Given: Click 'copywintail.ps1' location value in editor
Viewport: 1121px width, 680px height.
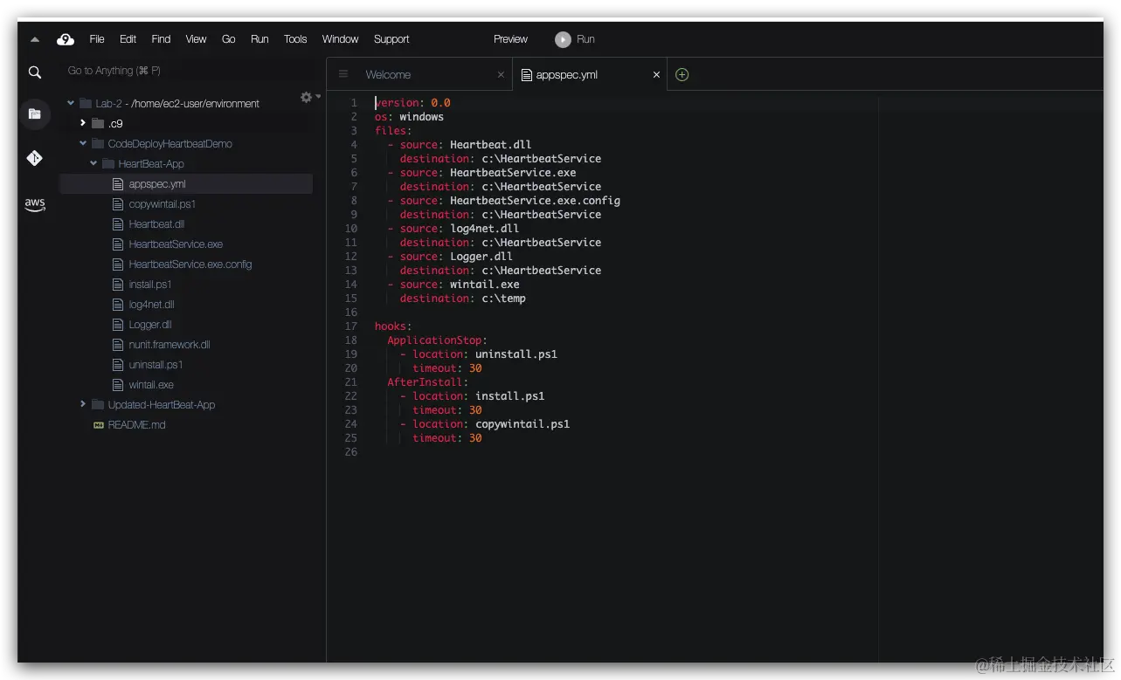Looking at the screenshot, I should click(x=522, y=424).
